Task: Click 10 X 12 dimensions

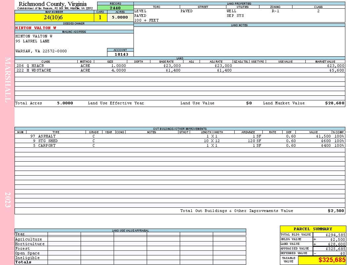Action: coord(212,141)
